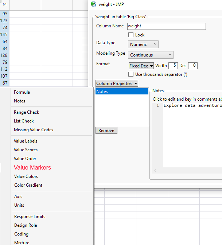Select Mixture menu item
Screen dimensions: 222x245
coord(22,242)
